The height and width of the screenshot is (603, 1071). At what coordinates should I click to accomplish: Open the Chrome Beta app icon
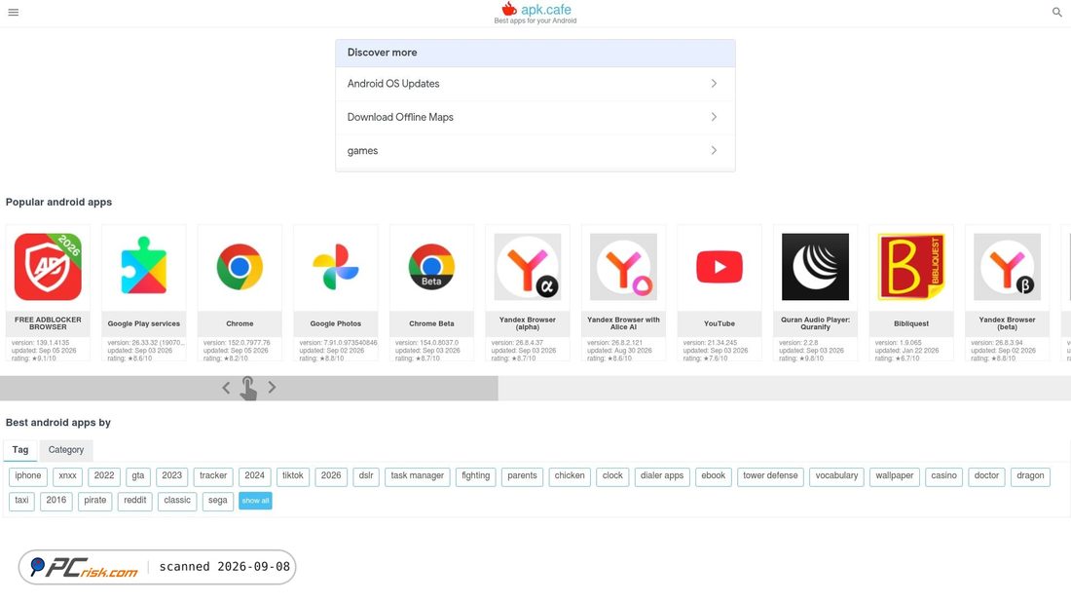point(431,267)
